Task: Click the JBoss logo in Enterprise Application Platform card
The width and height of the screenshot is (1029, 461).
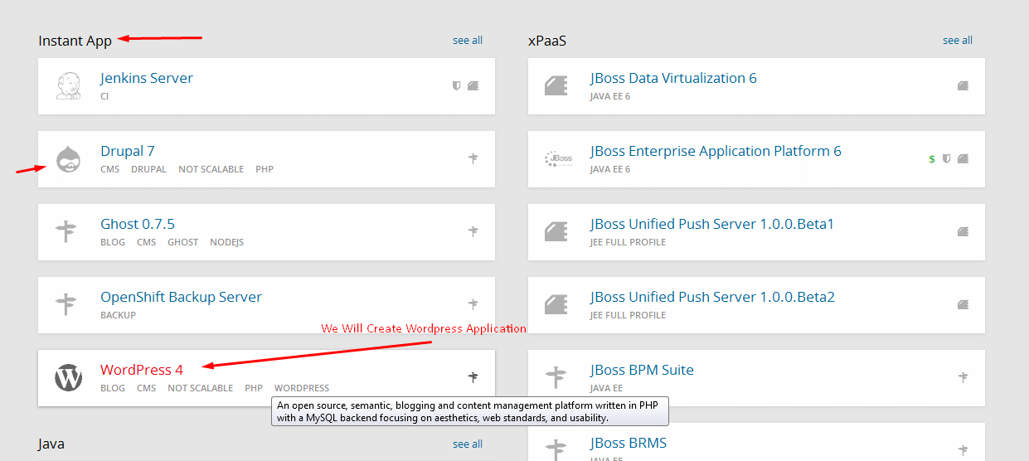Action: point(558,158)
